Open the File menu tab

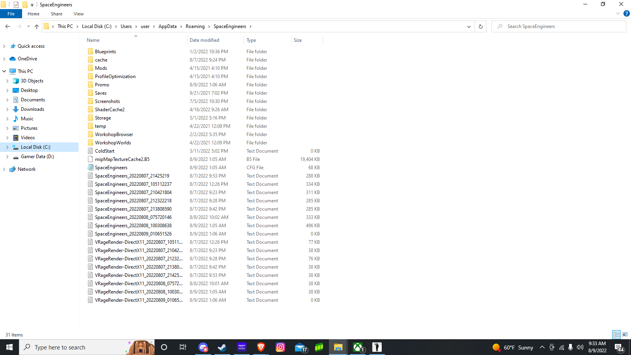click(11, 14)
